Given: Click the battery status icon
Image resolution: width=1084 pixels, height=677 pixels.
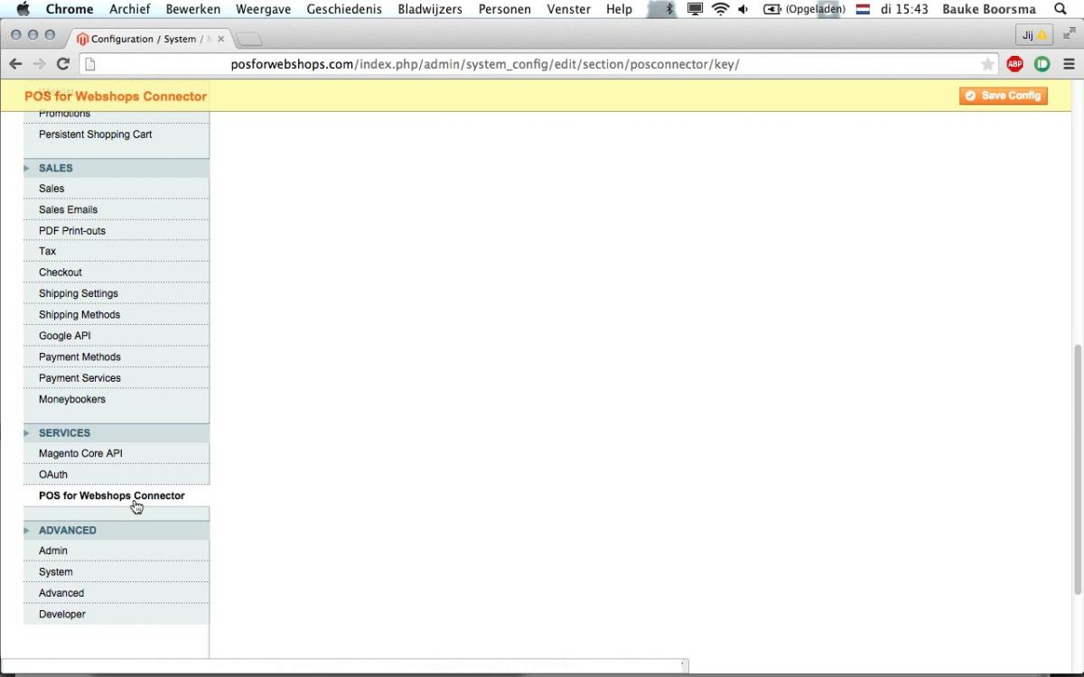Looking at the screenshot, I should pyautogui.click(x=772, y=9).
